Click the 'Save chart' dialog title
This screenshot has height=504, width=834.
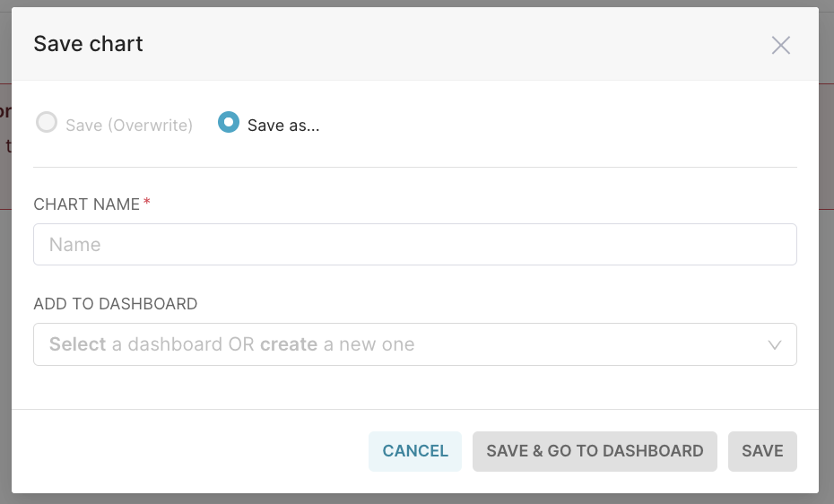88,44
